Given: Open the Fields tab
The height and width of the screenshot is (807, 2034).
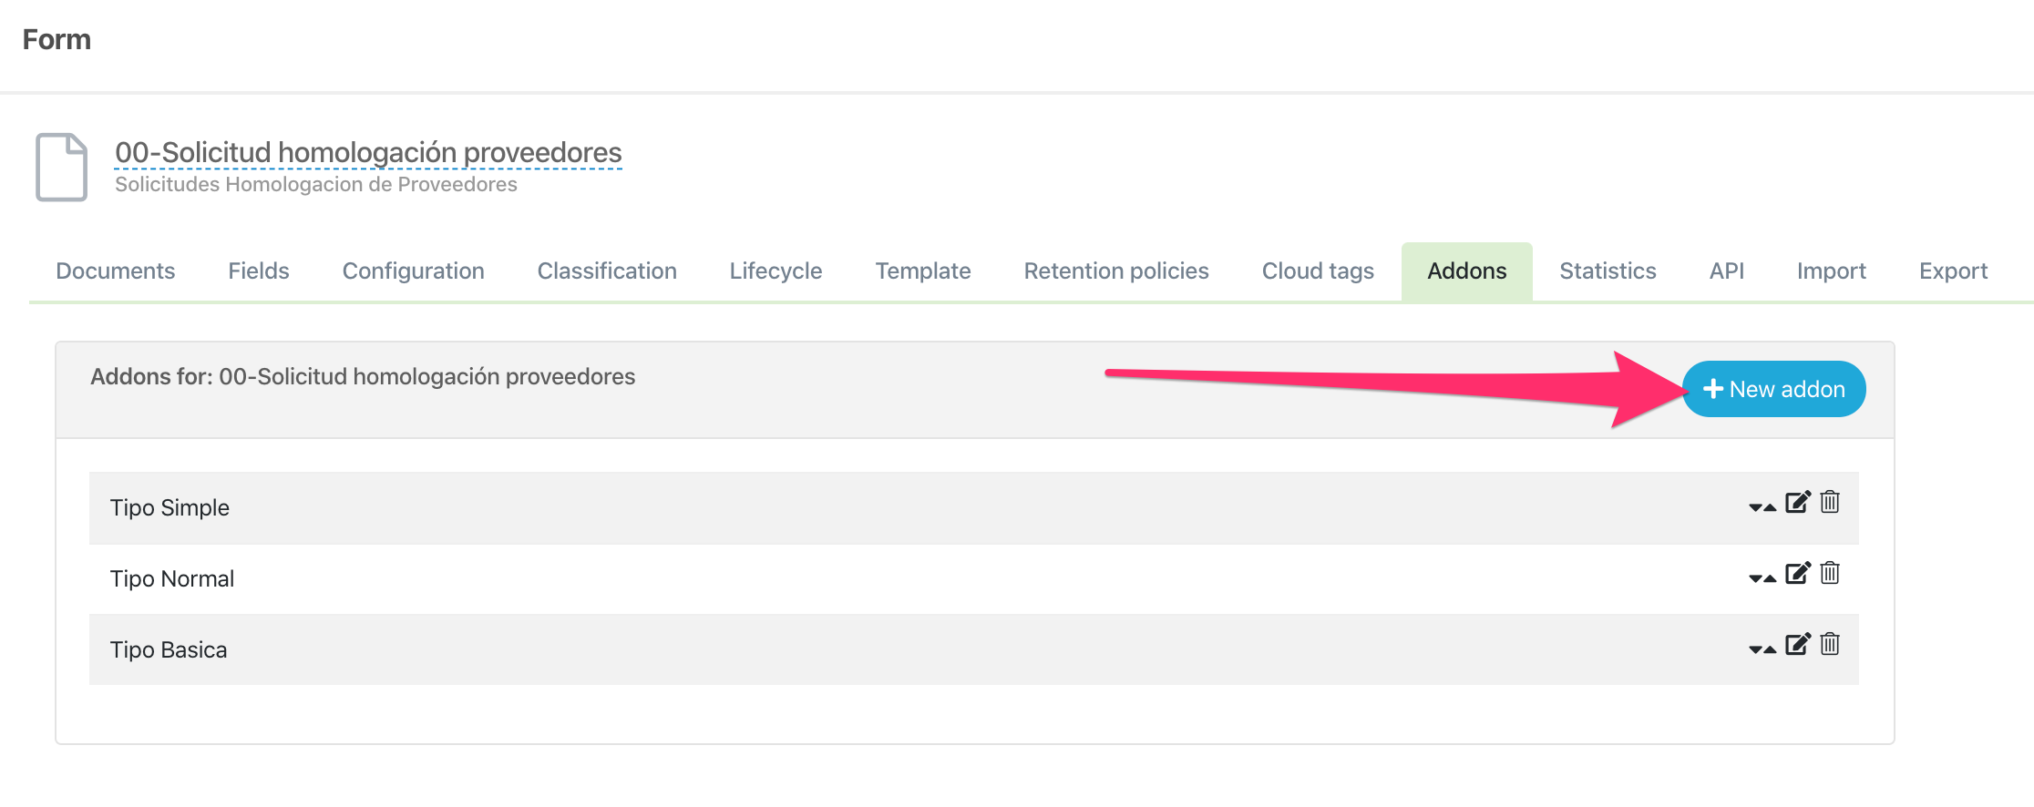Looking at the screenshot, I should point(259,271).
